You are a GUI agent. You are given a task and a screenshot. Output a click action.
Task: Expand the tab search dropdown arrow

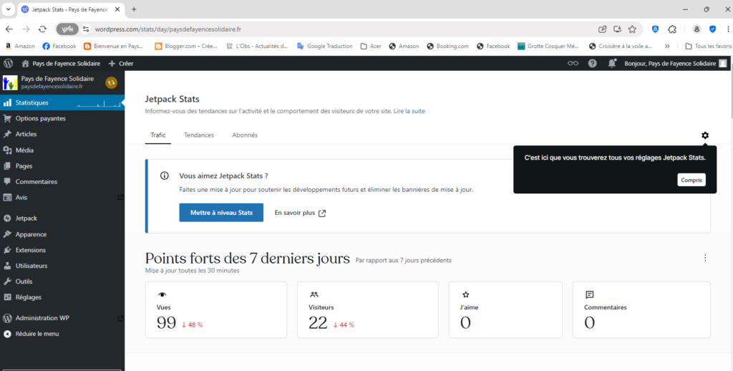point(7,9)
